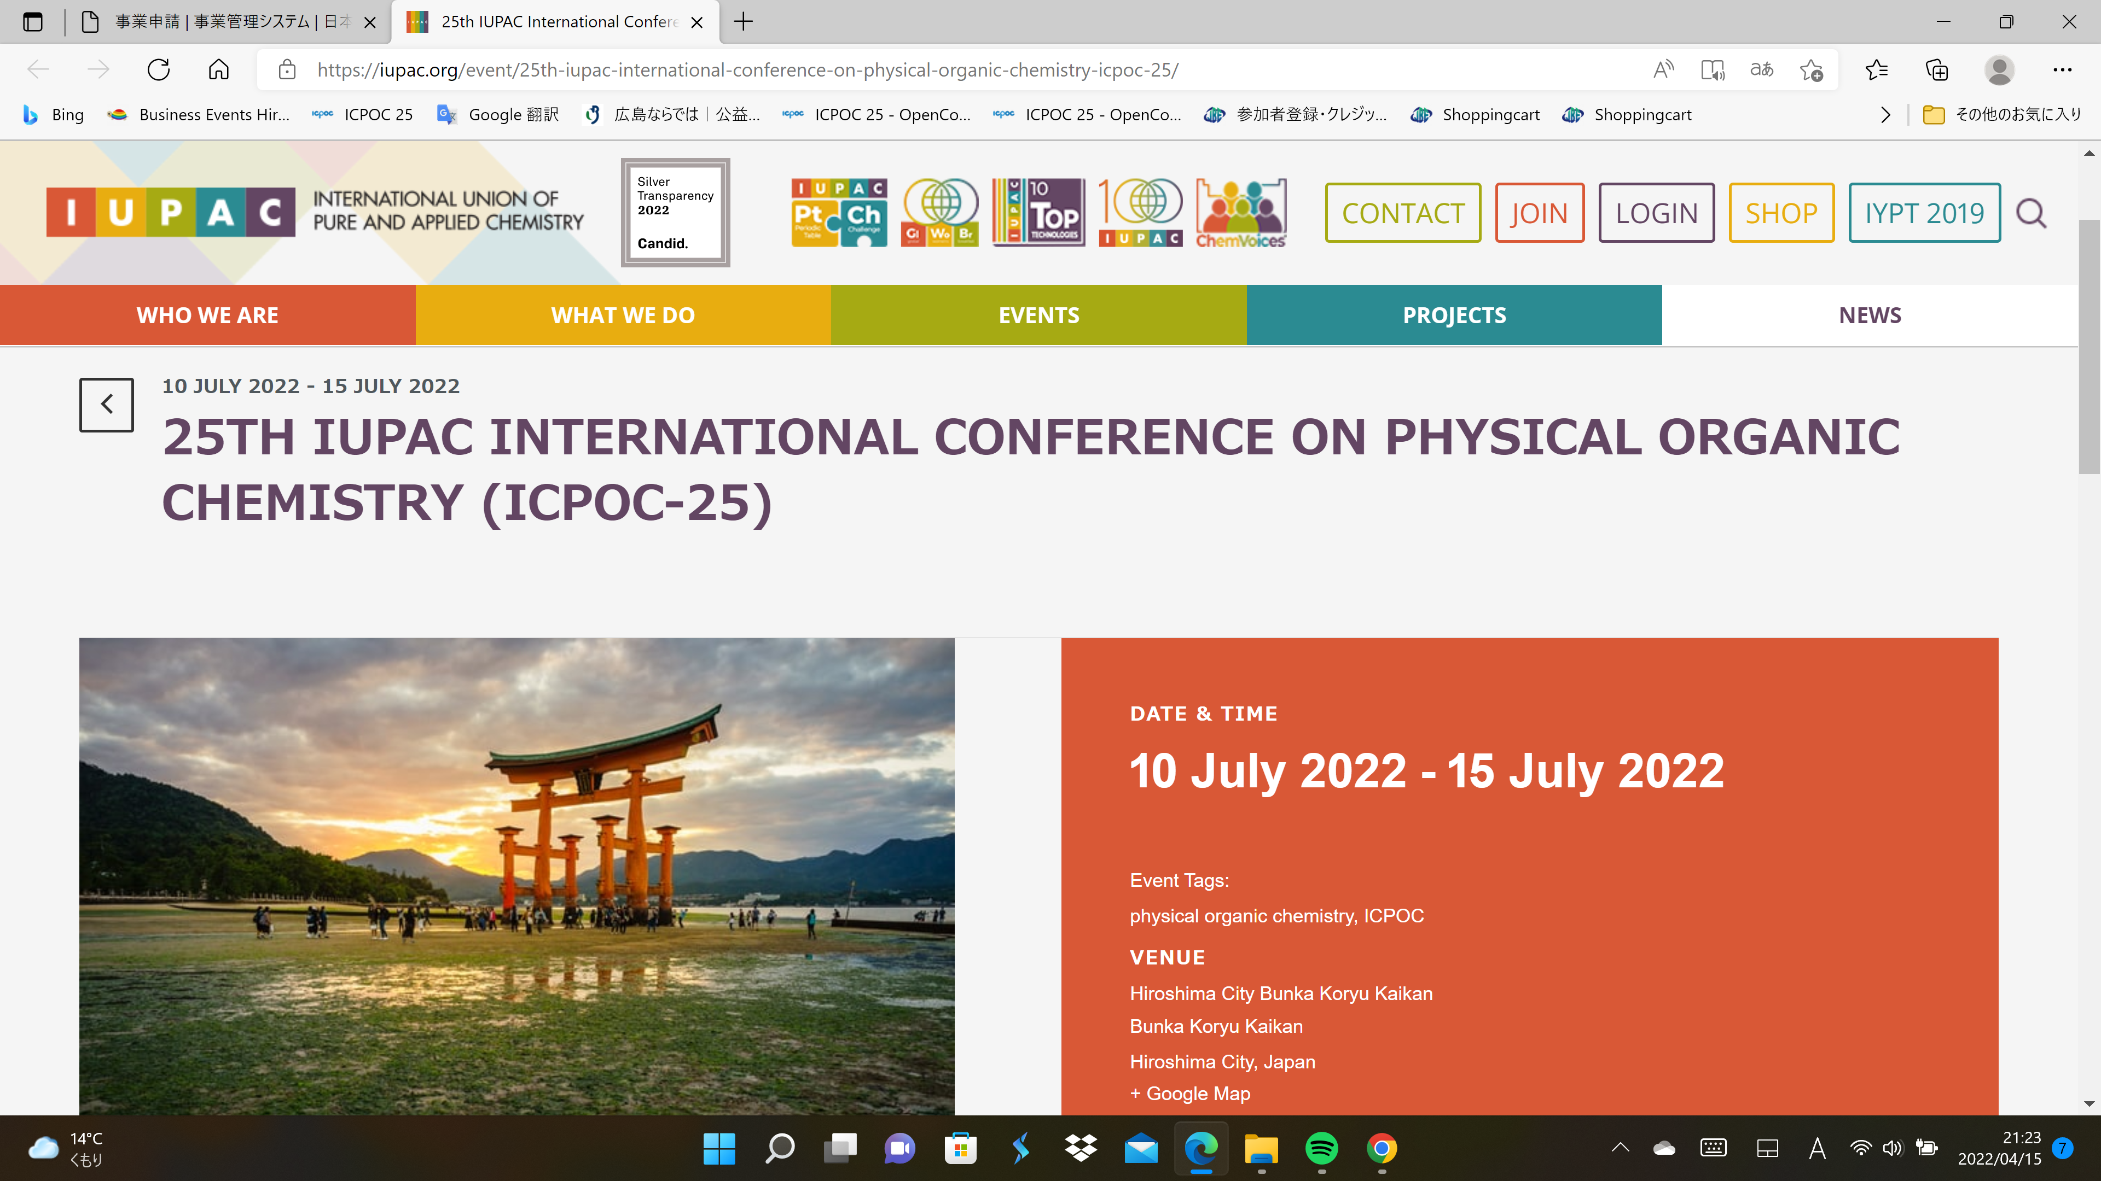Click the Itsukushima torii gate photo

coord(516,876)
